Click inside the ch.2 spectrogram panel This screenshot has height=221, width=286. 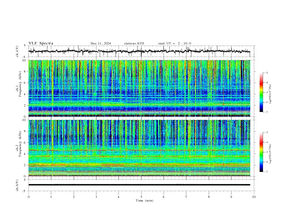coord(139,148)
